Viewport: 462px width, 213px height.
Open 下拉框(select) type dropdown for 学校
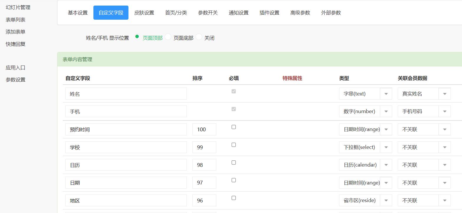366,147
